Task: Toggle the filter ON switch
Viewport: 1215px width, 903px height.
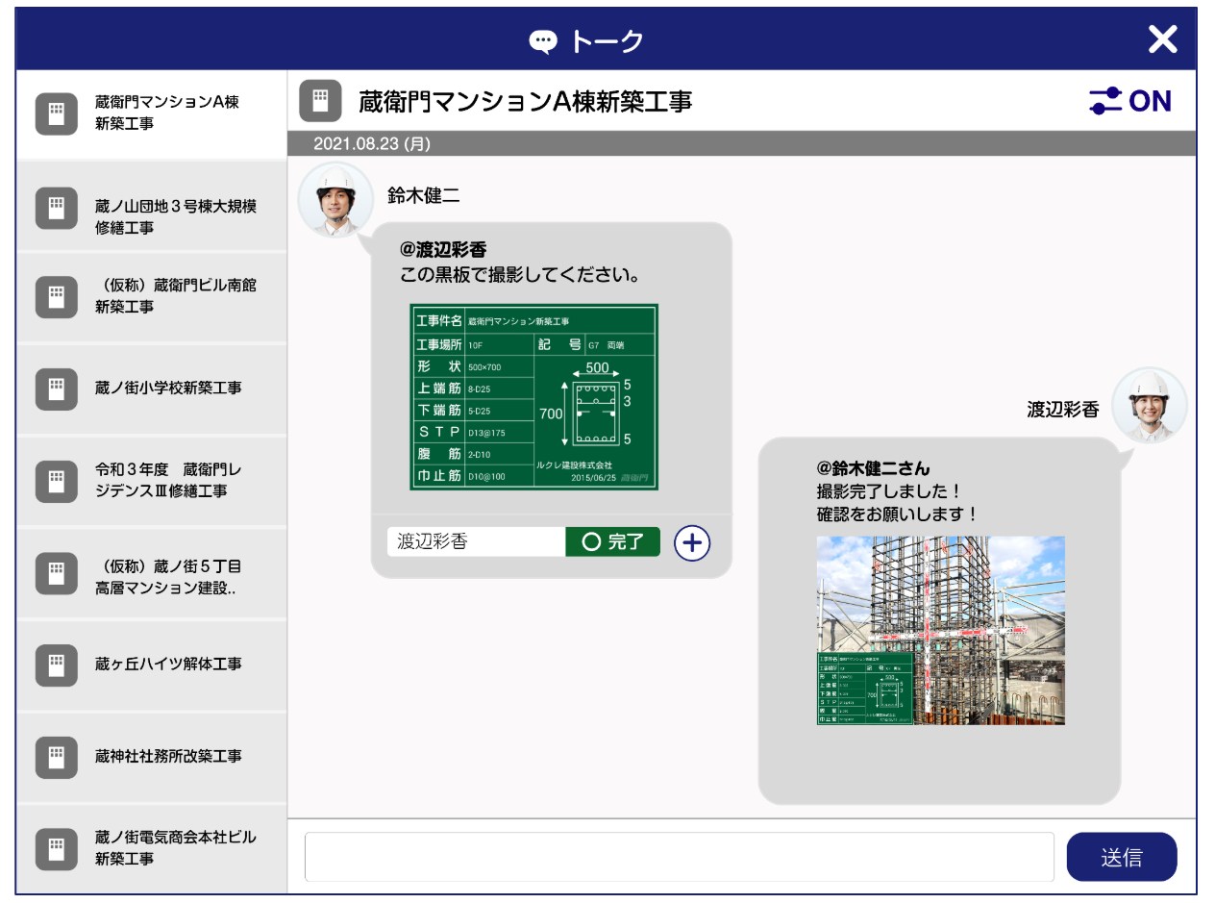Action: 1130,101
